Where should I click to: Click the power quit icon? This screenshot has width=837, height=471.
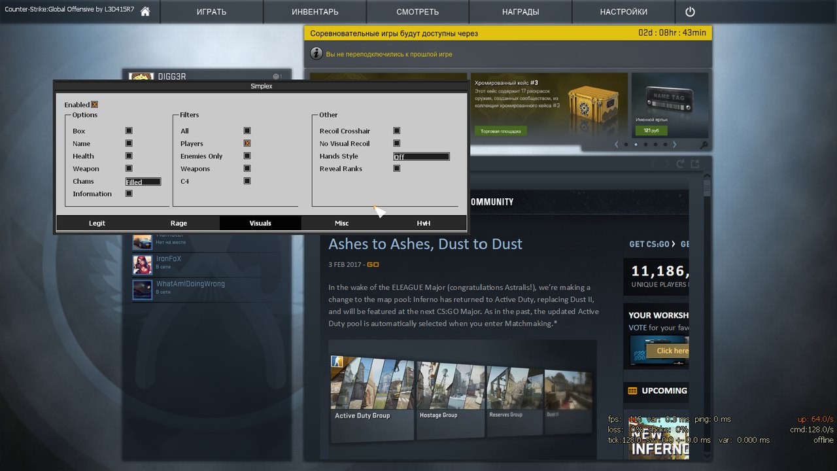point(690,12)
